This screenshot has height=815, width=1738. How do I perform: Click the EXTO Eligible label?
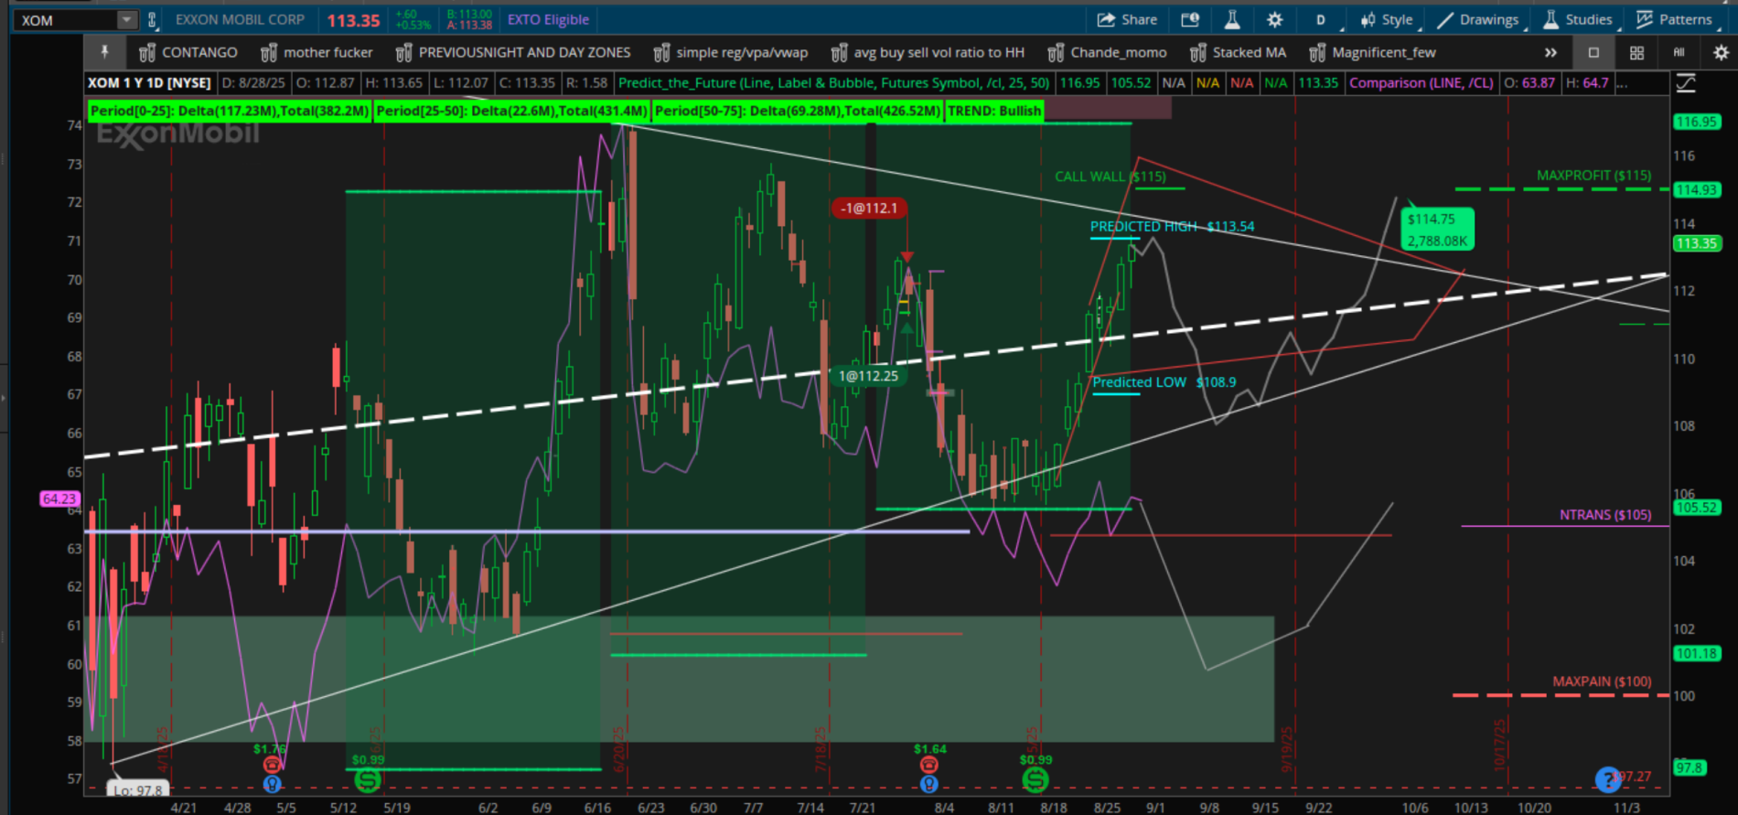tap(548, 20)
